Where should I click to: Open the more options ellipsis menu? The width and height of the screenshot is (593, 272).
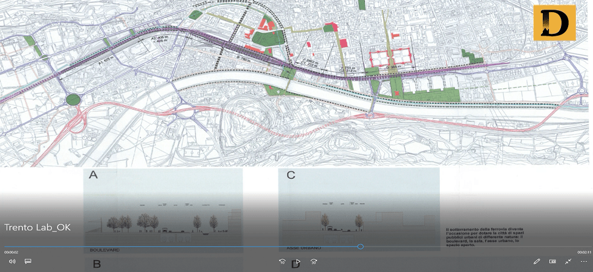pos(584,261)
